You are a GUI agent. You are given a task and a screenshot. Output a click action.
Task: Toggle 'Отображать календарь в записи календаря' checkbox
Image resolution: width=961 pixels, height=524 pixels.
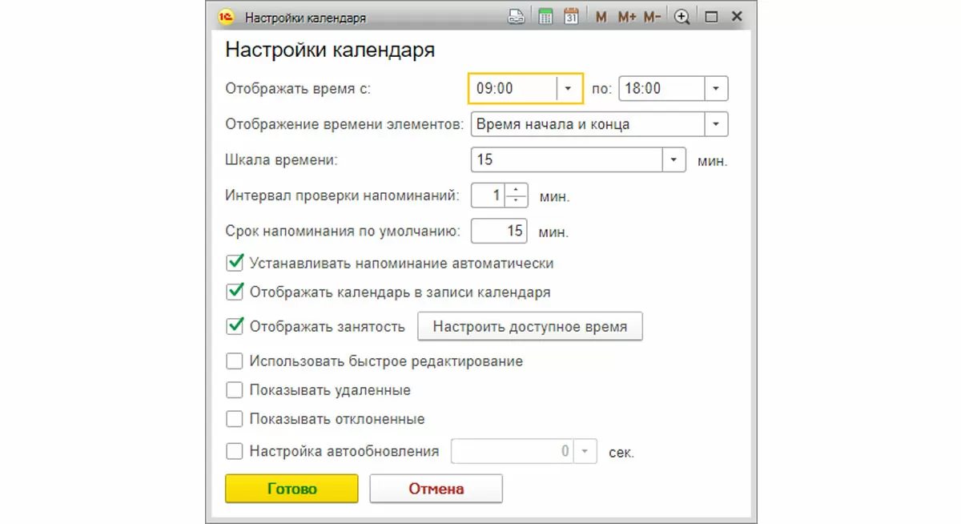(235, 292)
